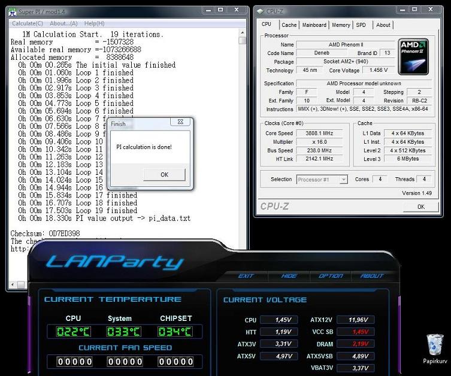451x376 pixels.
Task: Click HIDE in LANParty utility
Action: pos(289,276)
